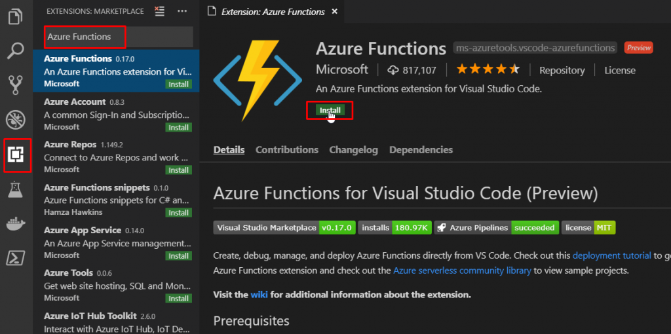Click the Microsoft publisher name in header

click(342, 69)
